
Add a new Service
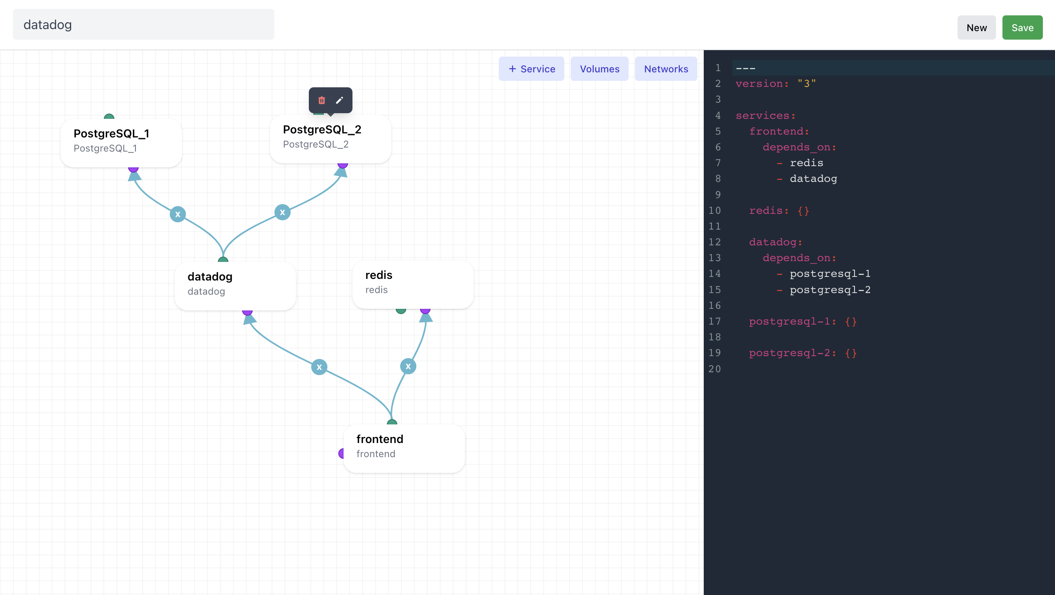[531, 69]
